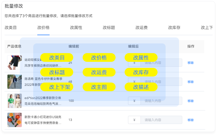The height and width of the screenshot is (136, 217).
Task: Click the title 'edi*tion2022春季新款立体'
Action: pyautogui.click(x=43, y=98)
